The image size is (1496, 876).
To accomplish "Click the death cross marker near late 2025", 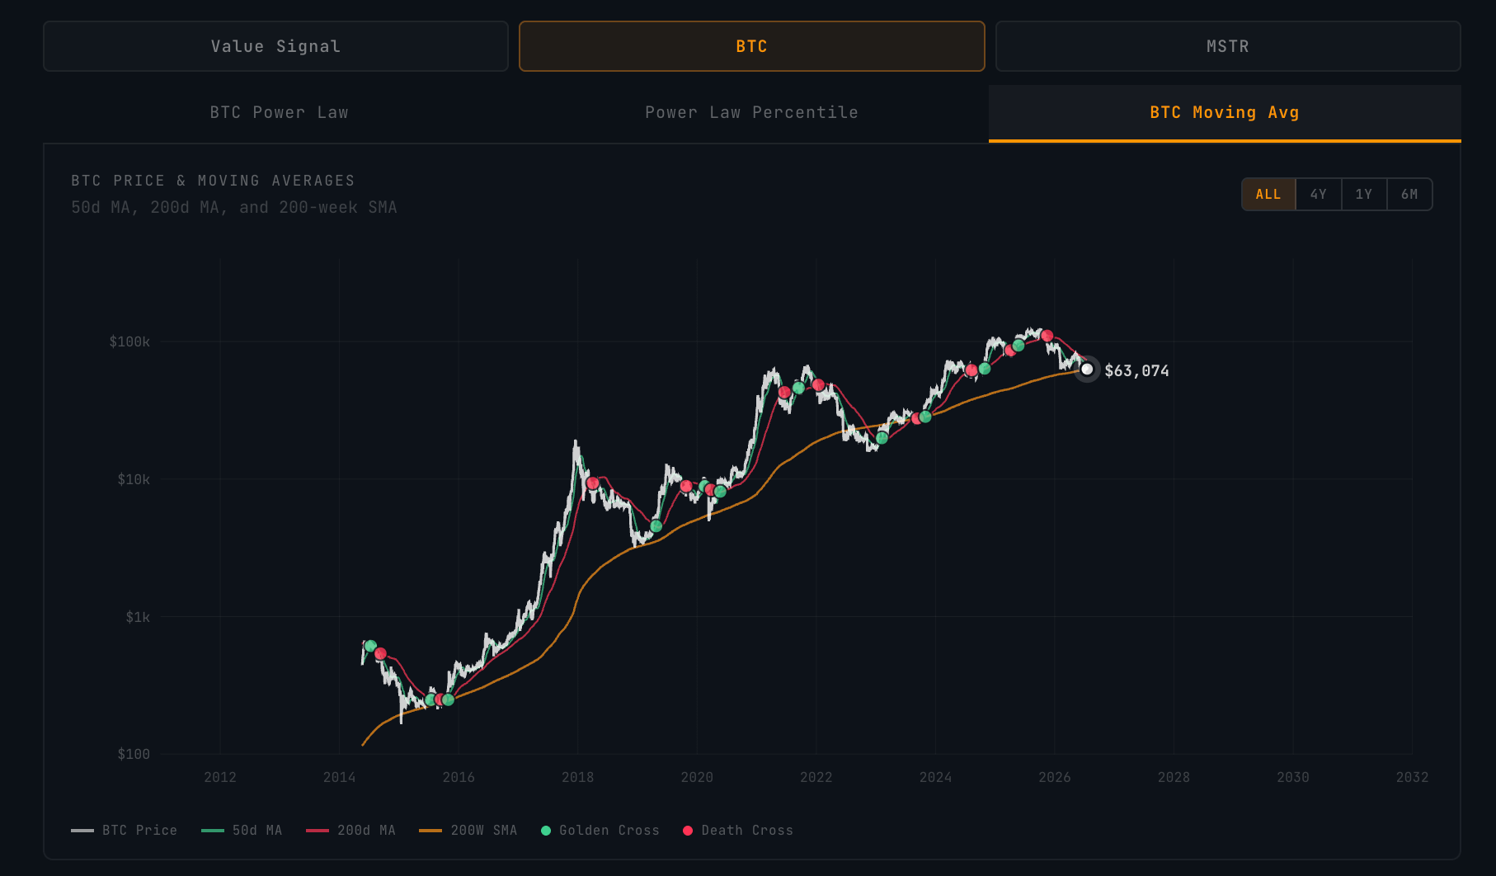I will coord(1047,336).
